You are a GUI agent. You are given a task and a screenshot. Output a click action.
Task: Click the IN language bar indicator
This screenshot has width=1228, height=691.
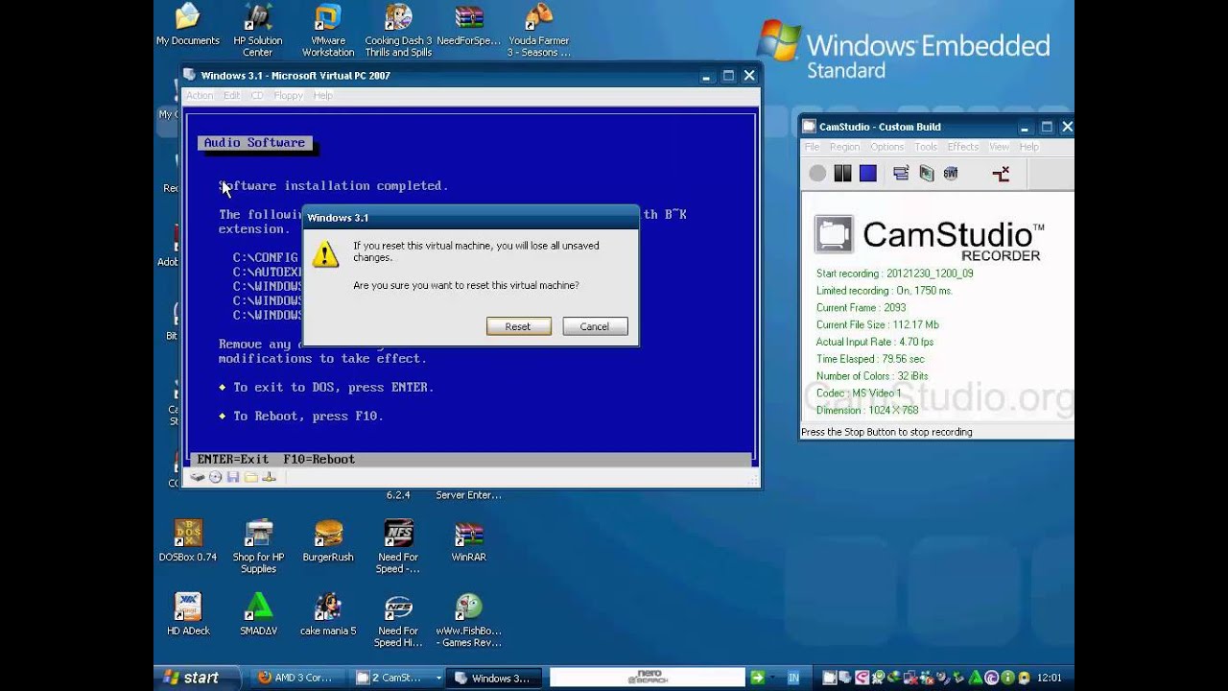[x=793, y=678]
